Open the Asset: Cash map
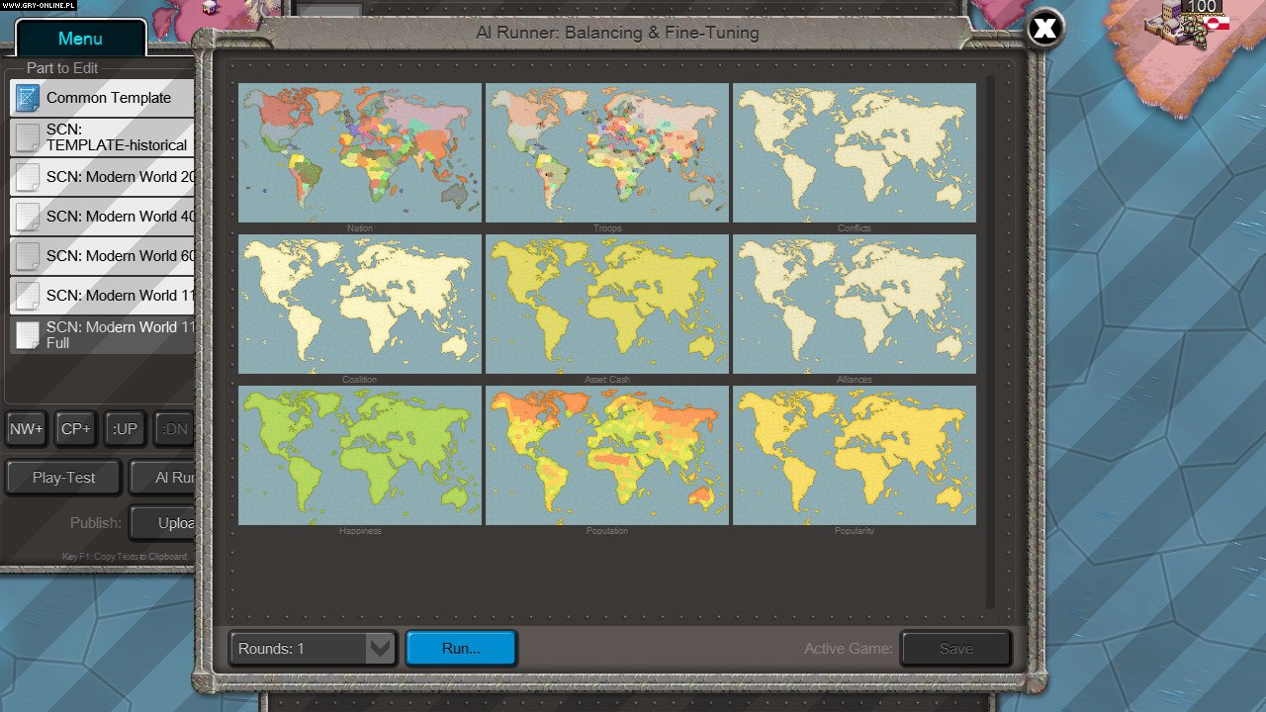 click(x=606, y=303)
